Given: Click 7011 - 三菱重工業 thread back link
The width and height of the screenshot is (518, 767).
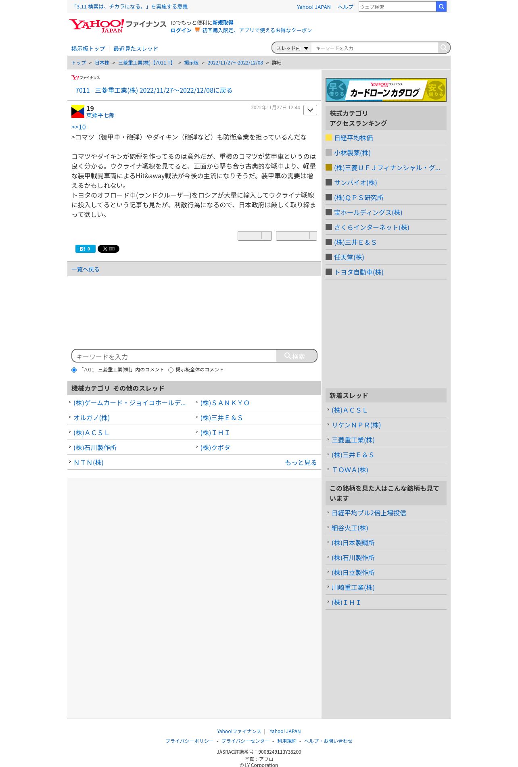Looking at the screenshot, I should point(154,90).
